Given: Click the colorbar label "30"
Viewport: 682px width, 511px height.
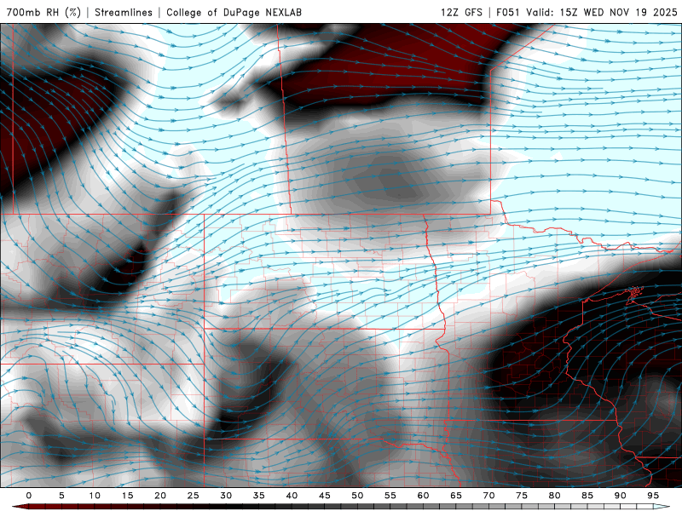Looking at the screenshot, I should pyautogui.click(x=226, y=496).
